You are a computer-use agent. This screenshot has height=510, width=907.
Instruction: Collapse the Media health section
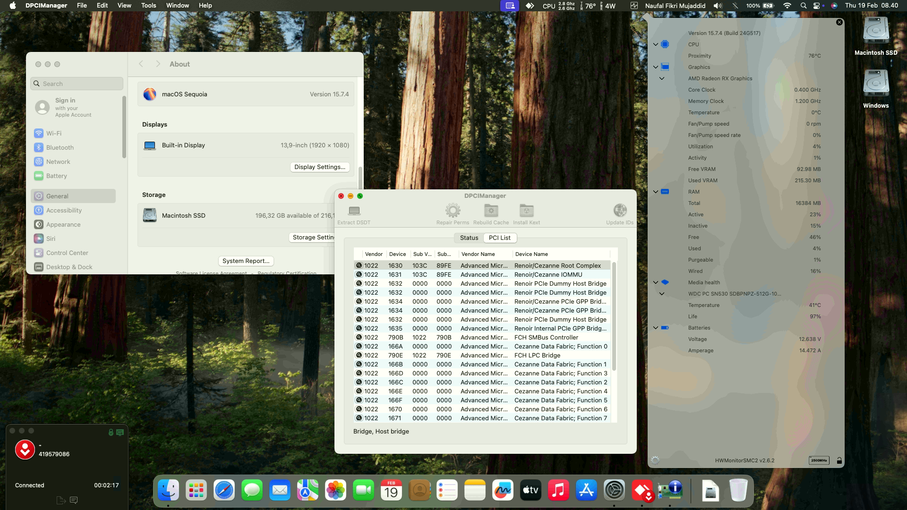656,282
